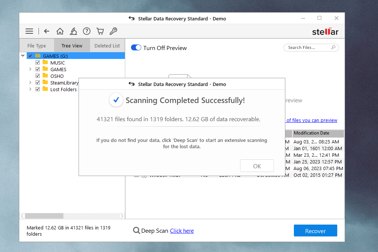This screenshot has width=378, height=252.
Task: Uncheck the OSHO folder checkbox
Action: 37,76
